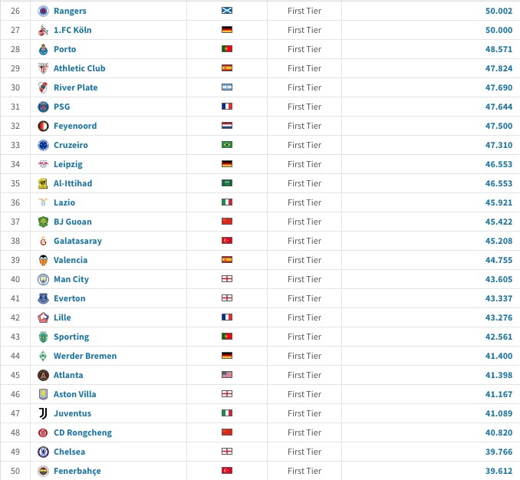This screenshot has height=480, width=520.
Task: Click the USA flag beside Atlanta
Action: (226, 375)
